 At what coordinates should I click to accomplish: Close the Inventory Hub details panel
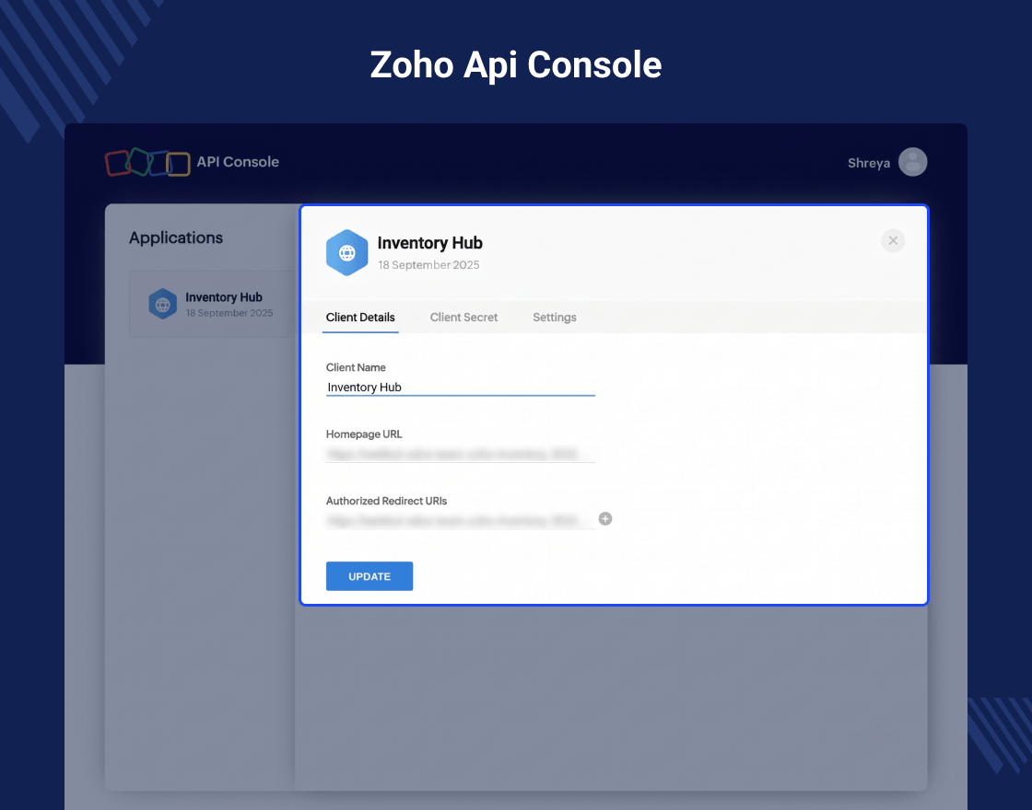click(893, 240)
